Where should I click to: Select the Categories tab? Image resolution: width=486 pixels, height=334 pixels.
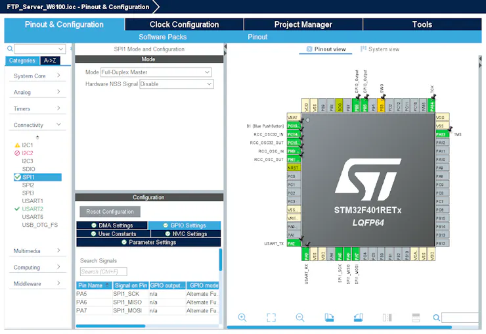click(x=22, y=60)
